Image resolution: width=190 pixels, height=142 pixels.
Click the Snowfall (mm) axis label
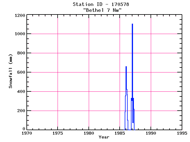click(x=11, y=71)
